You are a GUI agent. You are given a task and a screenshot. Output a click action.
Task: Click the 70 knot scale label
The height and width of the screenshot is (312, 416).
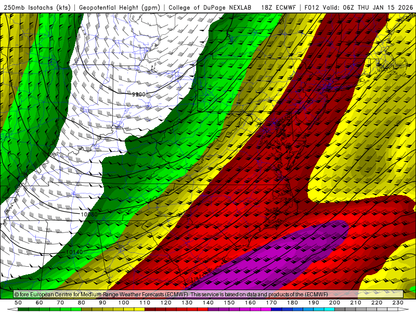[60, 303]
